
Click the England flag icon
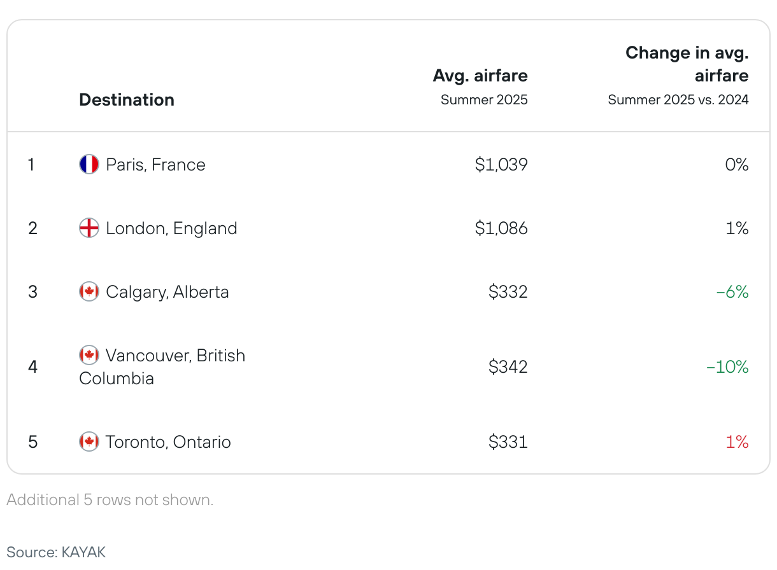click(x=89, y=228)
